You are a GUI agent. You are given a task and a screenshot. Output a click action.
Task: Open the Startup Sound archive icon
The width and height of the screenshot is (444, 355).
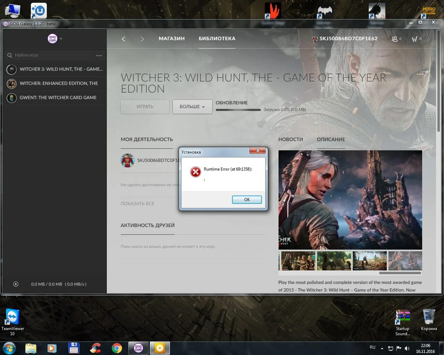(x=403, y=322)
